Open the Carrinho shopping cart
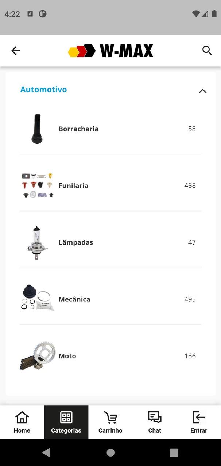221x466 pixels. 110,422
